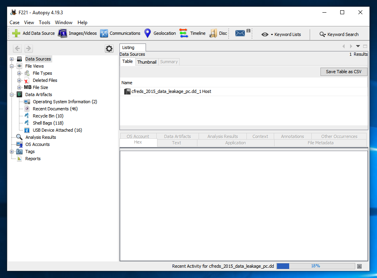Click Recent Activity status text
The height and width of the screenshot is (278, 377).
click(x=223, y=266)
